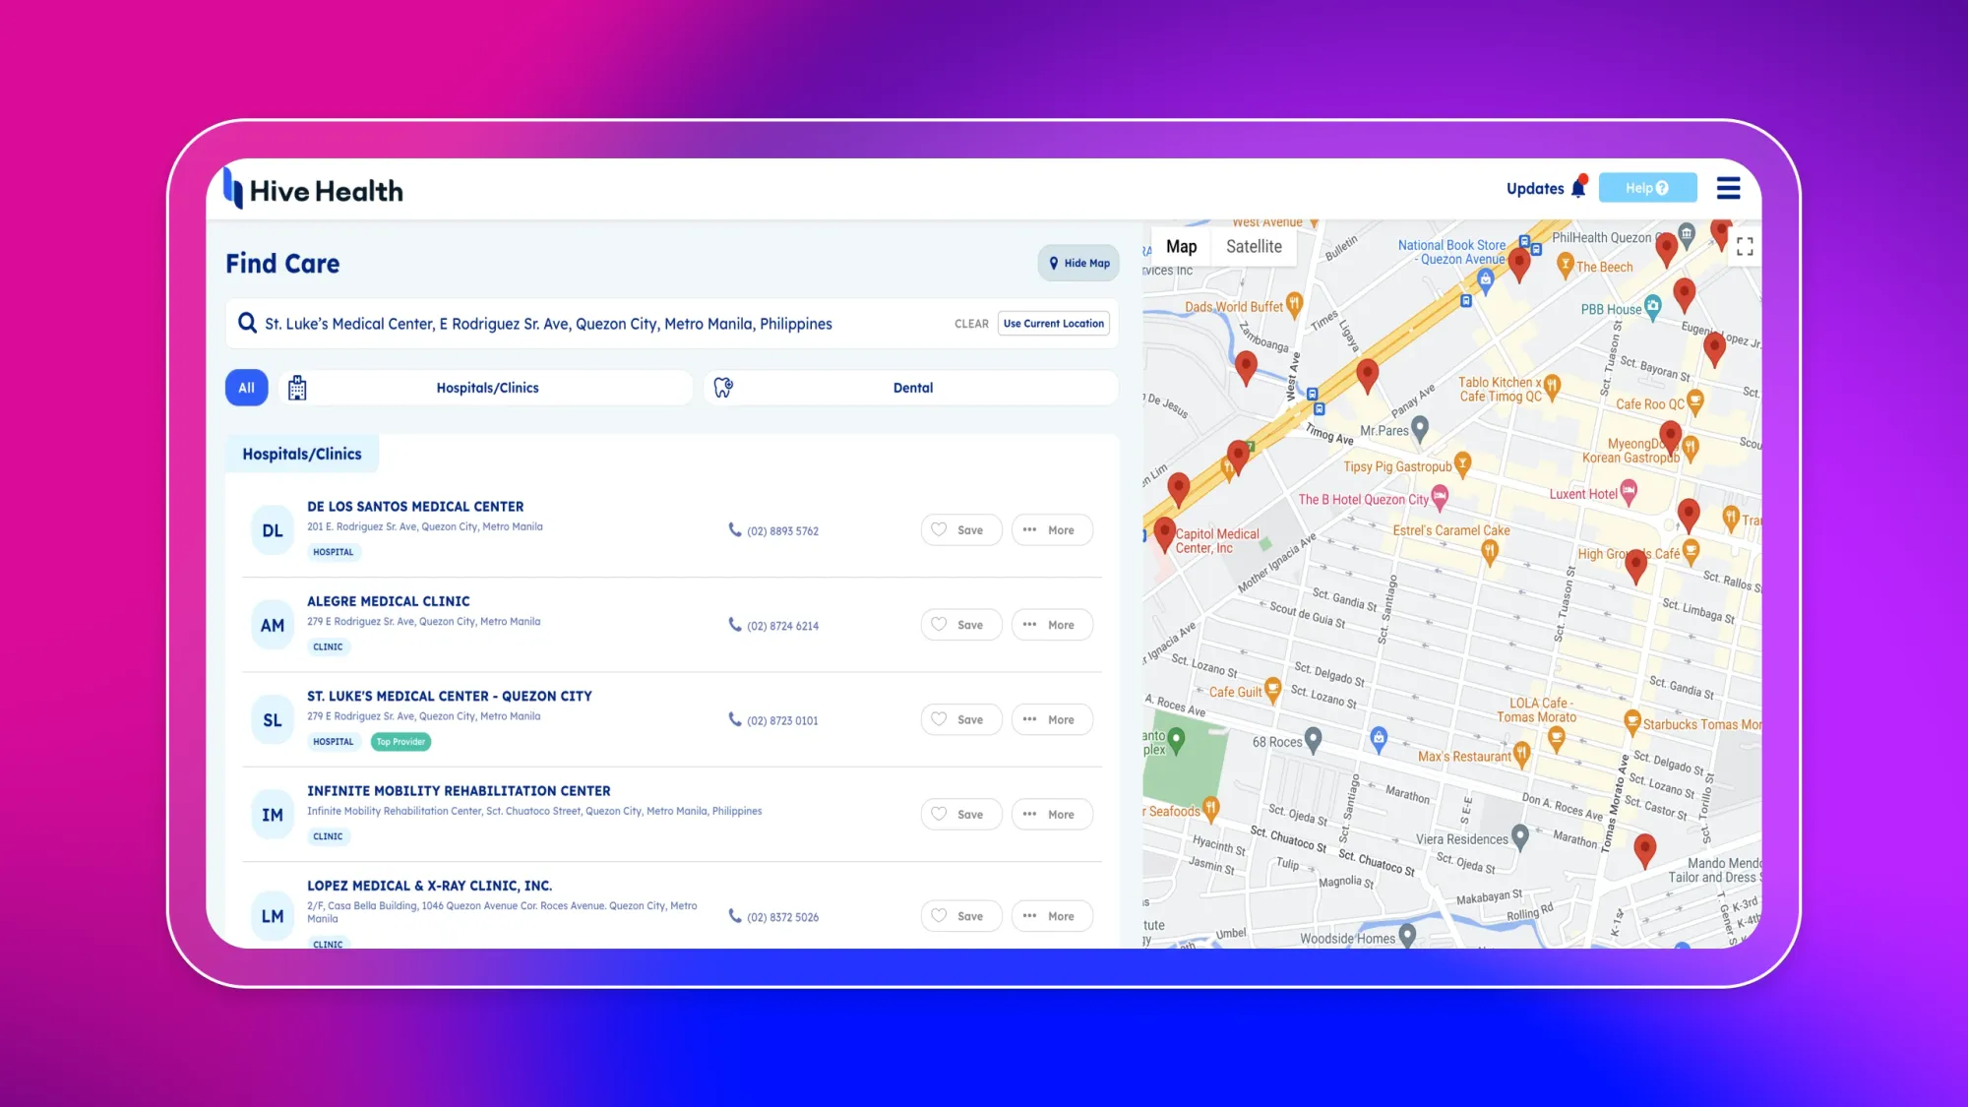Clear the current search query
The image size is (1968, 1107).
coord(971,323)
